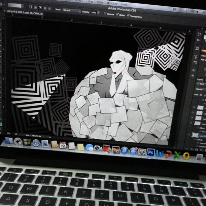Click the Add layer style fx icon
The image size is (206, 206).
point(192,149)
